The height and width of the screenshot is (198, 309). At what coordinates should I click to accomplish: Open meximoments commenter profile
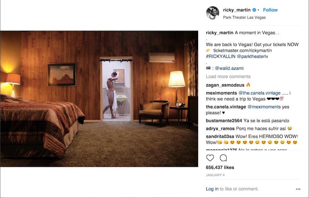(x=221, y=93)
